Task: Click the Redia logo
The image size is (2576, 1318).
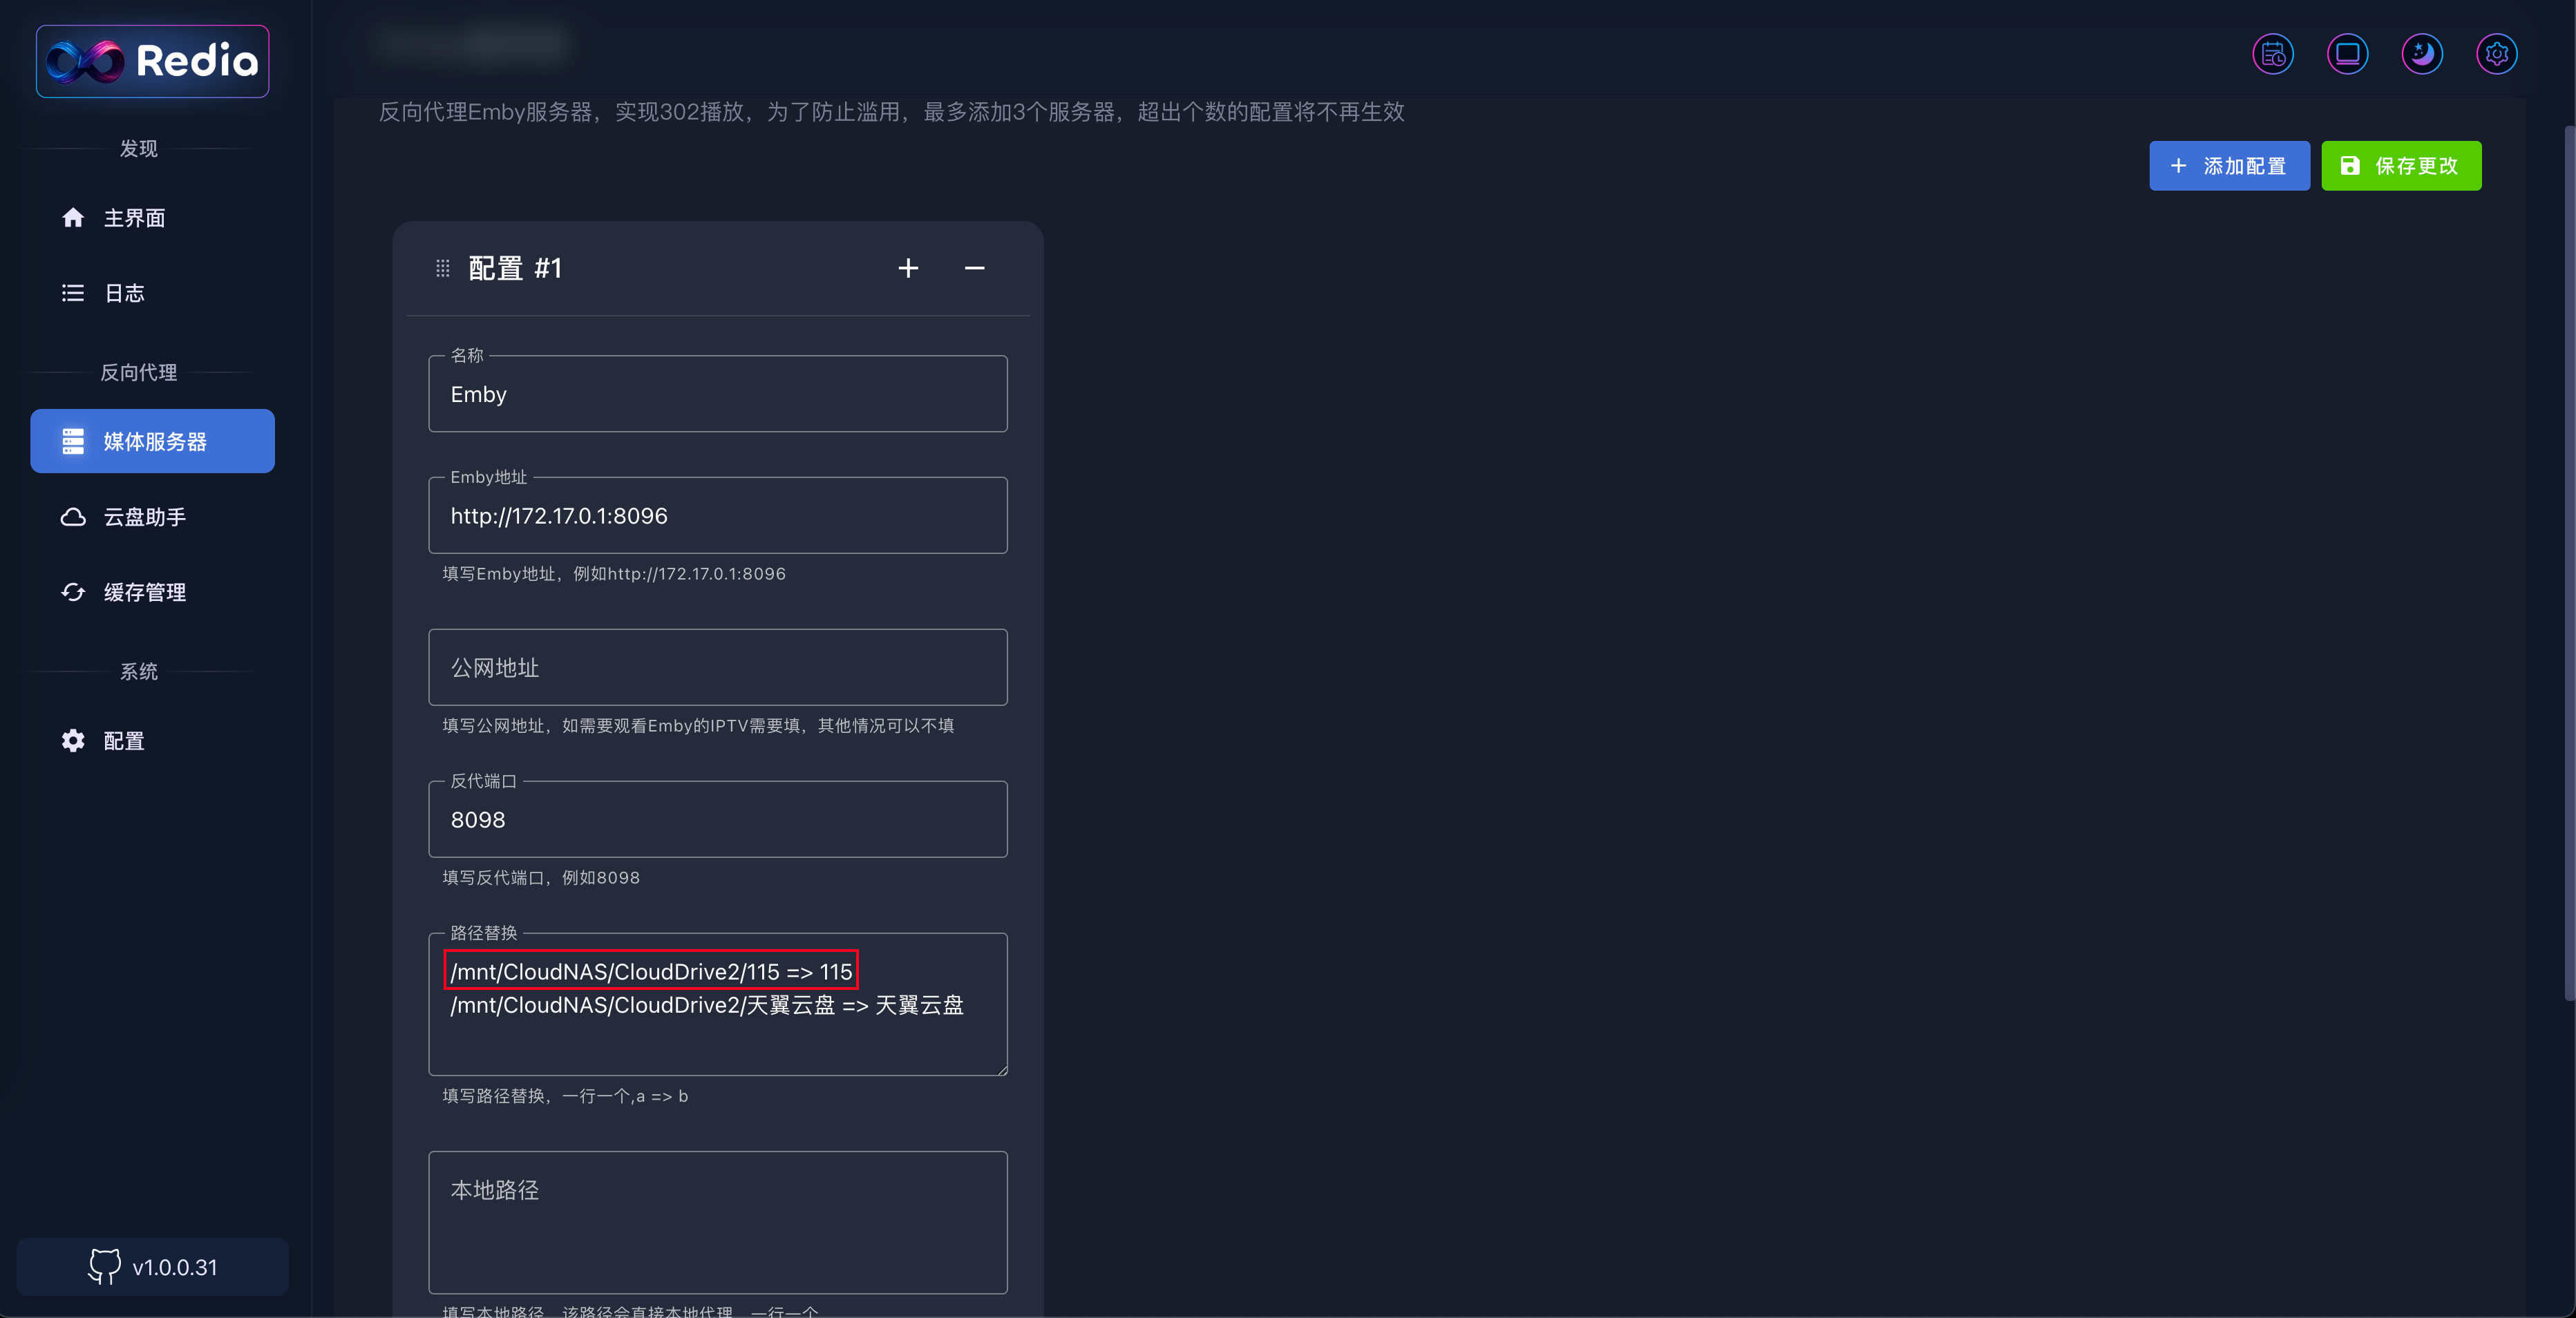Action: pyautogui.click(x=152, y=61)
